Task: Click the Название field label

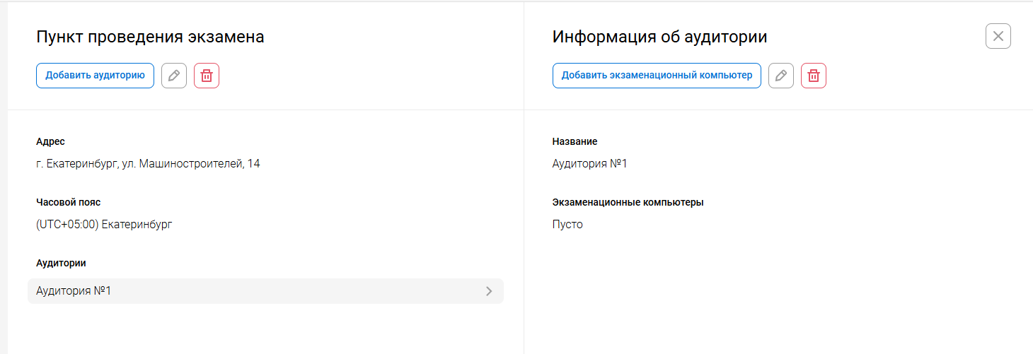Action: tap(575, 142)
